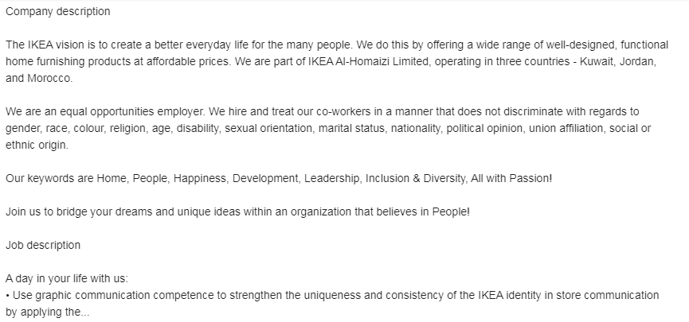The height and width of the screenshot is (322, 689).
Task: Click the 'The IKEA vision' opening sentence
Action: tap(179, 45)
